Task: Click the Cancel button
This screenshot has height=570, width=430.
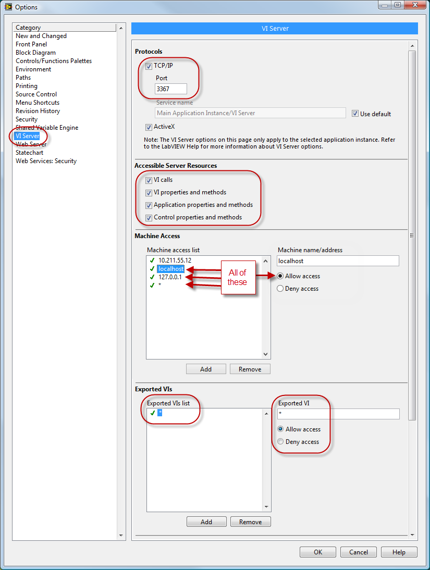Action: pyautogui.click(x=359, y=552)
